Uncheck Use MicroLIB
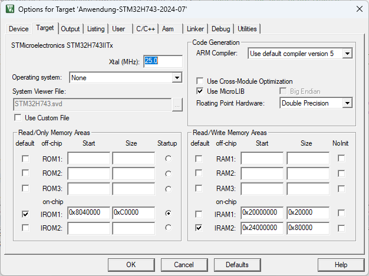This screenshot has width=369, height=276. (200, 91)
